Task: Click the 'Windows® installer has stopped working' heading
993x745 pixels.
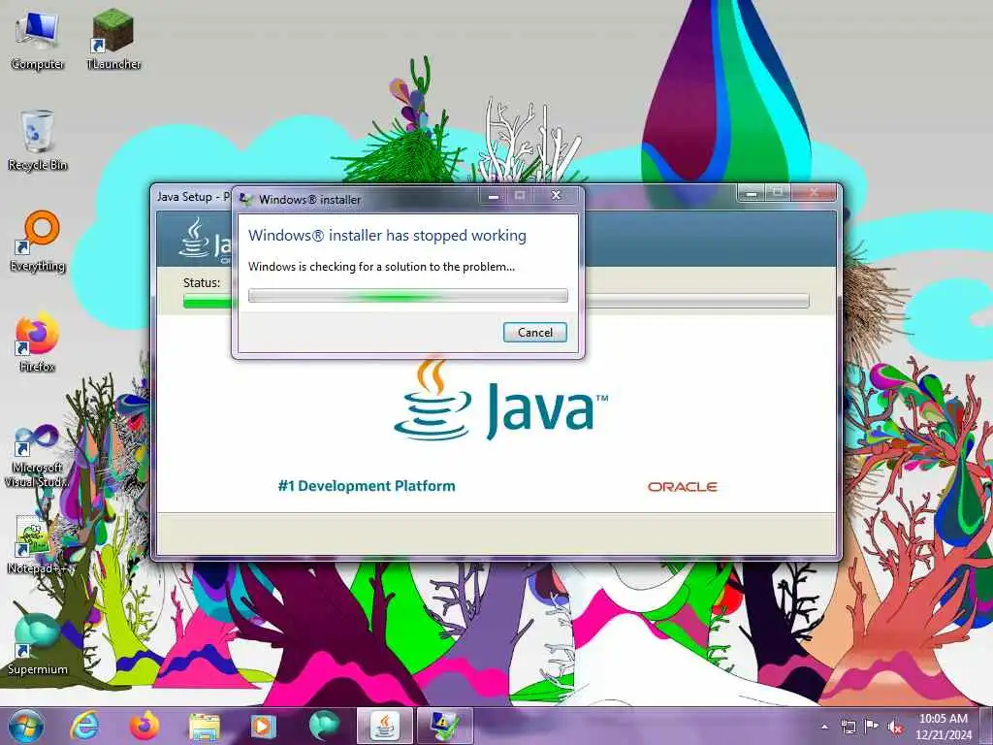Action: [387, 236]
